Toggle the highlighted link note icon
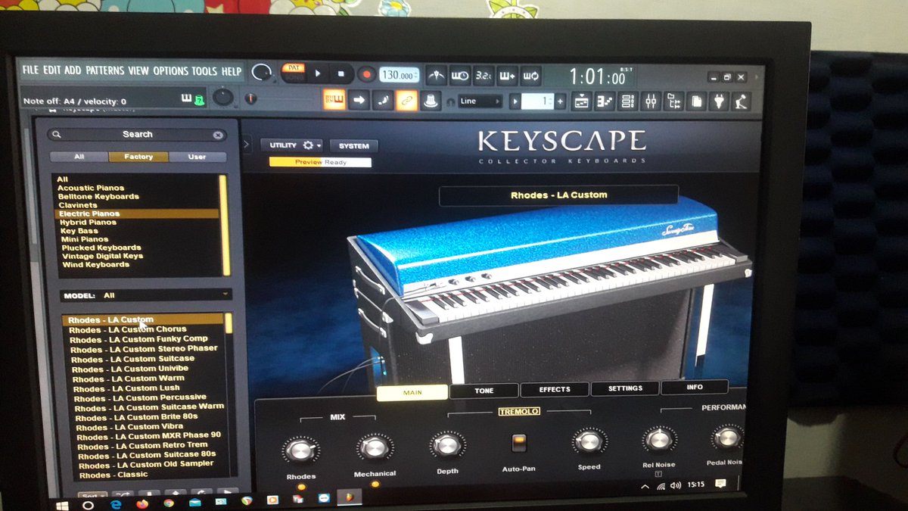Viewport: 908px width, 511px height. (407, 100)
